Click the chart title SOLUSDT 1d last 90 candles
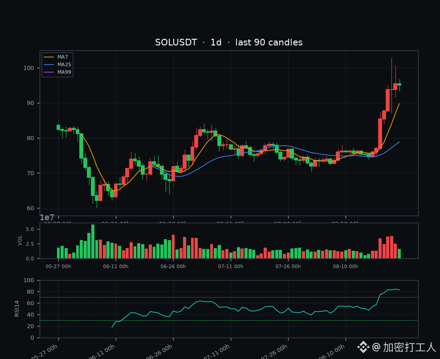 pyautogui.click(x=229, y=42)
